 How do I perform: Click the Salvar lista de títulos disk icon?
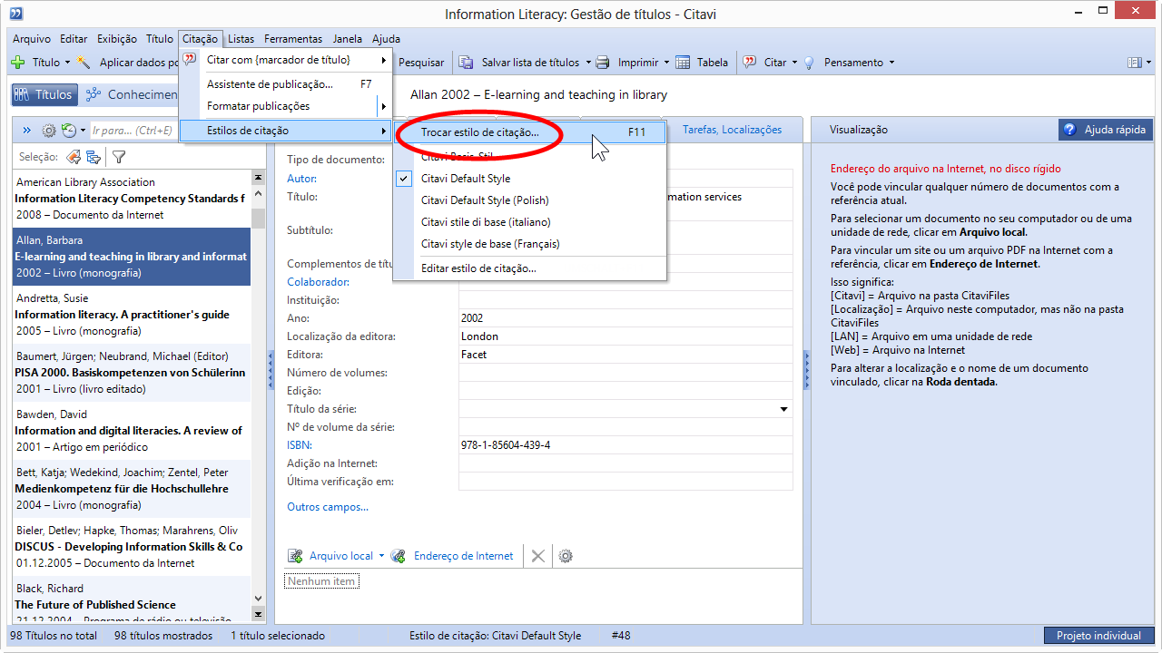click(x=466, y=63)
